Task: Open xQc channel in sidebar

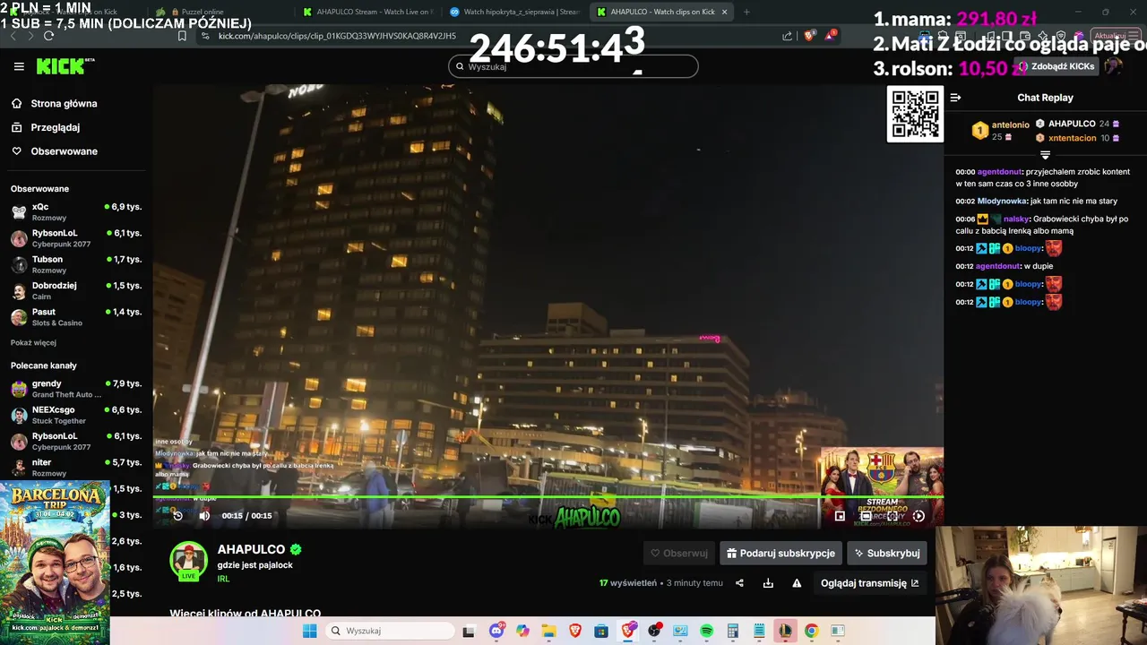Action: 76,211
